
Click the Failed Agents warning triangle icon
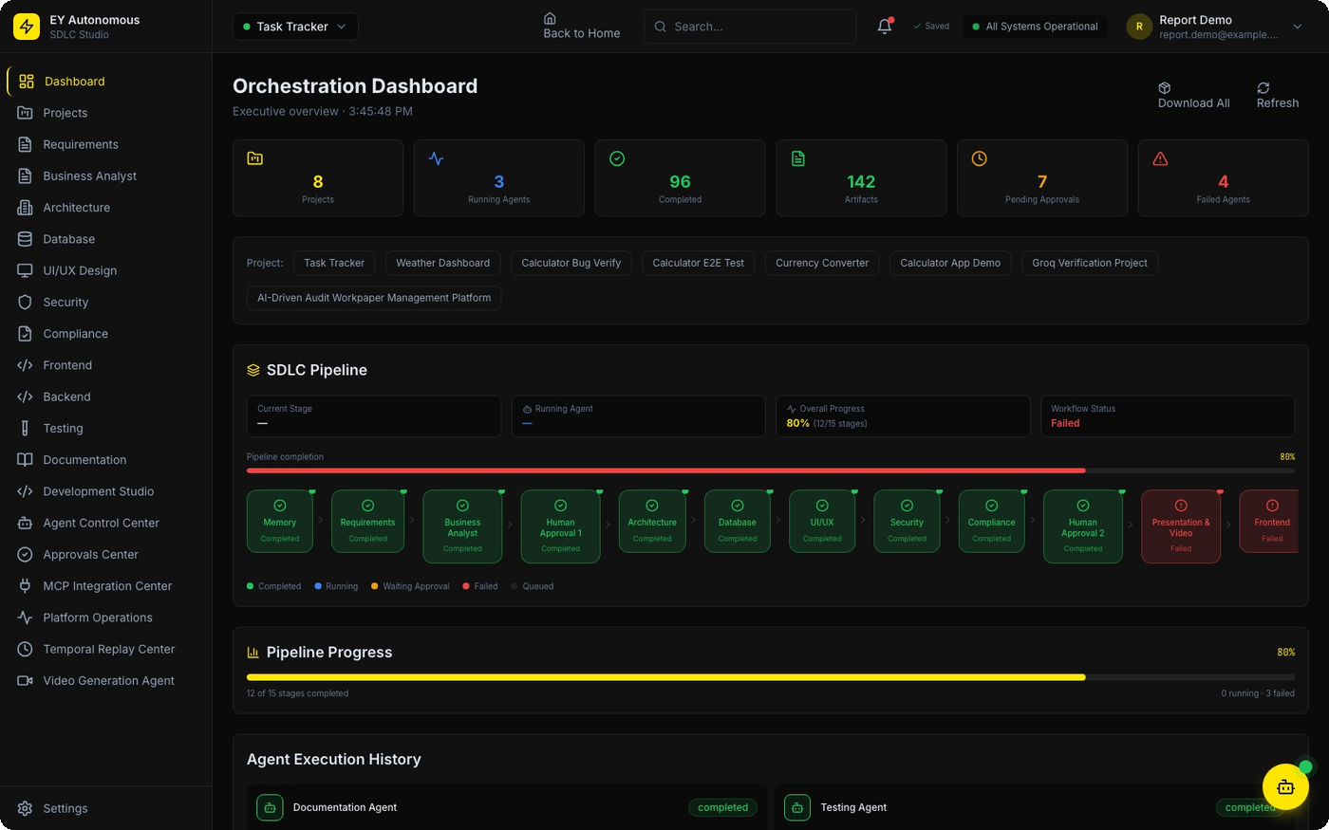[x=1160, y=158]
